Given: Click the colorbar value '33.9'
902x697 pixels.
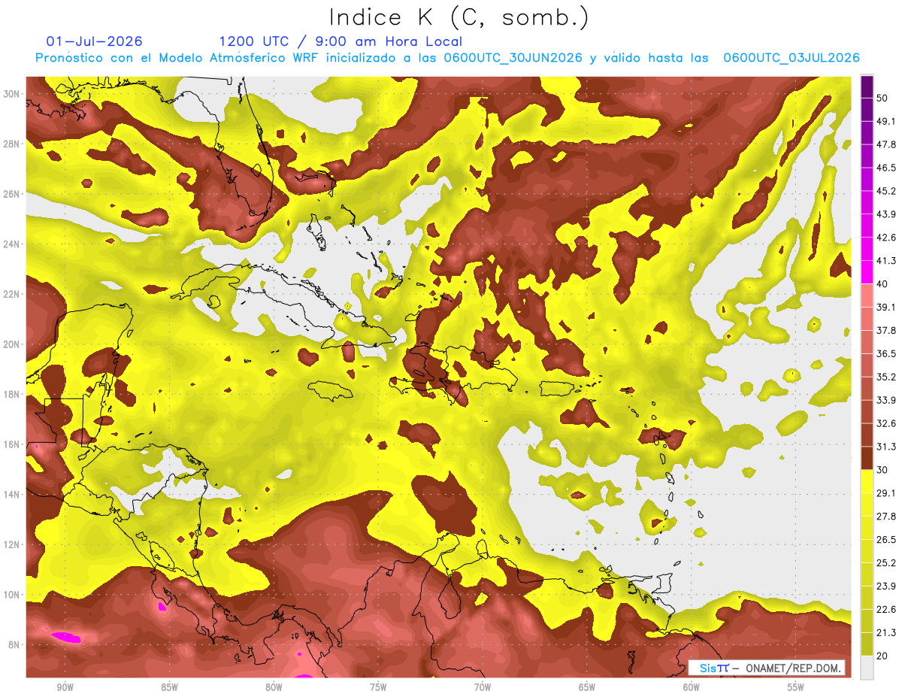Looking at the screenshot, I should click(x=885, y=400).
